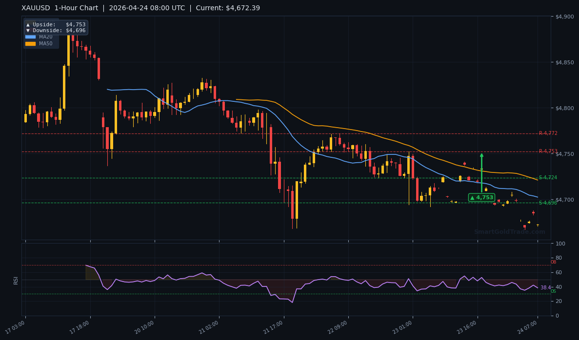Image resolution: width=579 pixels, height=340 pixels.
Task: Click the triangle icon inside the 4,753 target badge
Action: pos(472,197)
